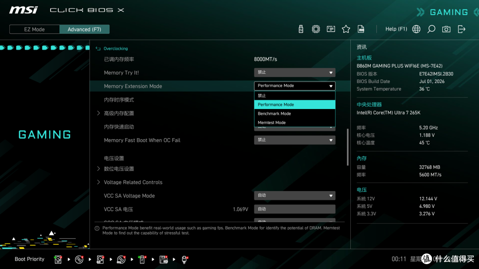The height and width of the screenshot is (269, 479).
Task: Select the USB hard disk boot device icon
Action: [x=100, y=259]
